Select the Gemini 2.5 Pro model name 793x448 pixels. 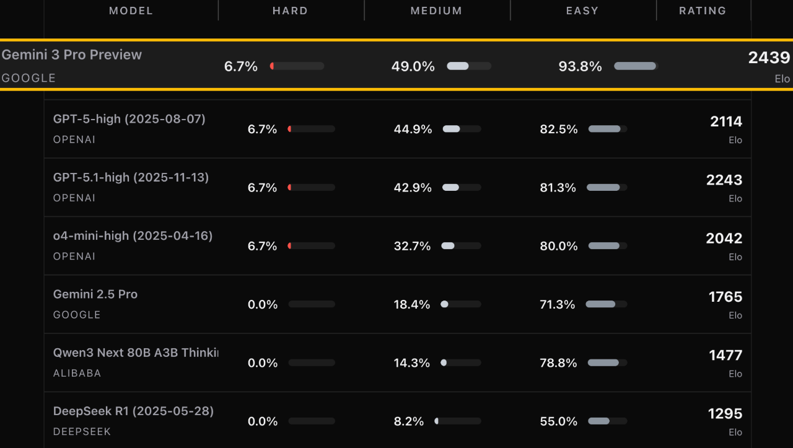pos(95,294)
